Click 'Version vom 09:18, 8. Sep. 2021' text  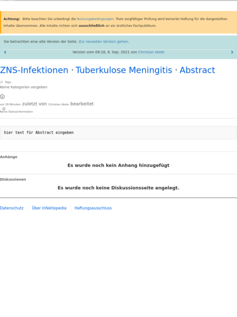(x=101, y=52)
